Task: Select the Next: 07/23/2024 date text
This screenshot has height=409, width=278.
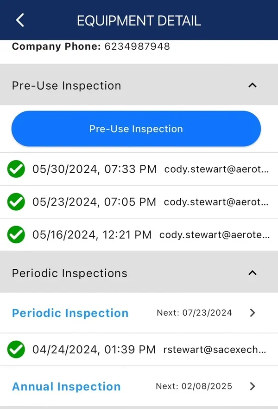Action: pyautogui.click(x=194, y=313)
